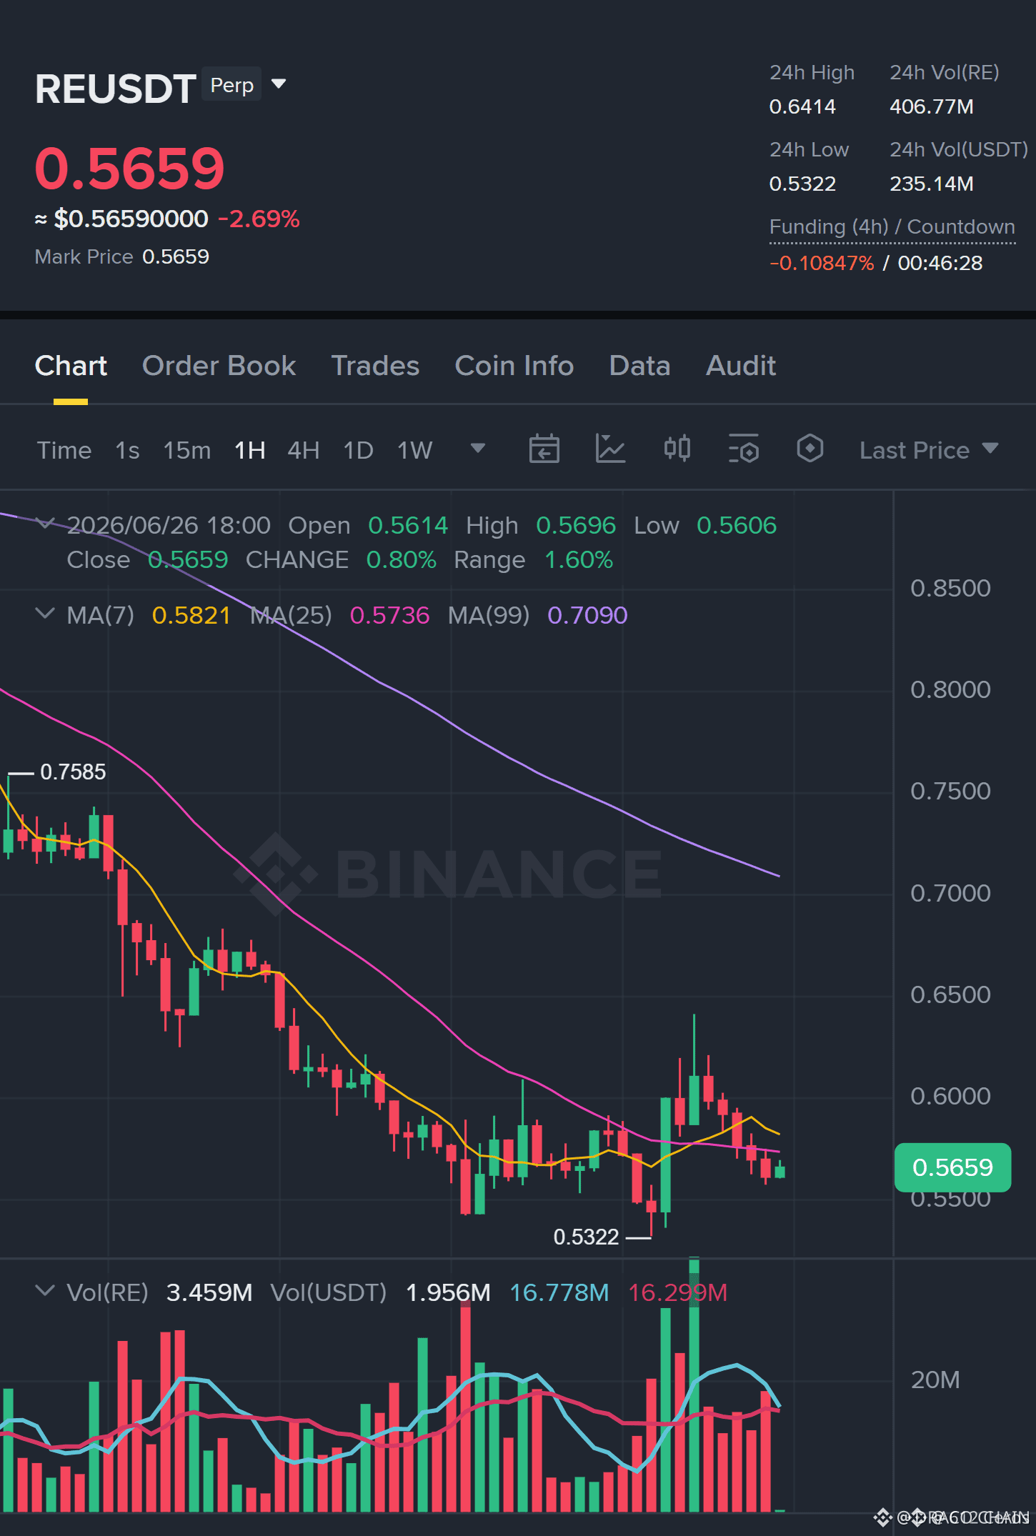The height and width of the screenshot is (1536, 1036).
Task: Select the 1H interval
Action: pyautogui.click(x=250, y=450)
